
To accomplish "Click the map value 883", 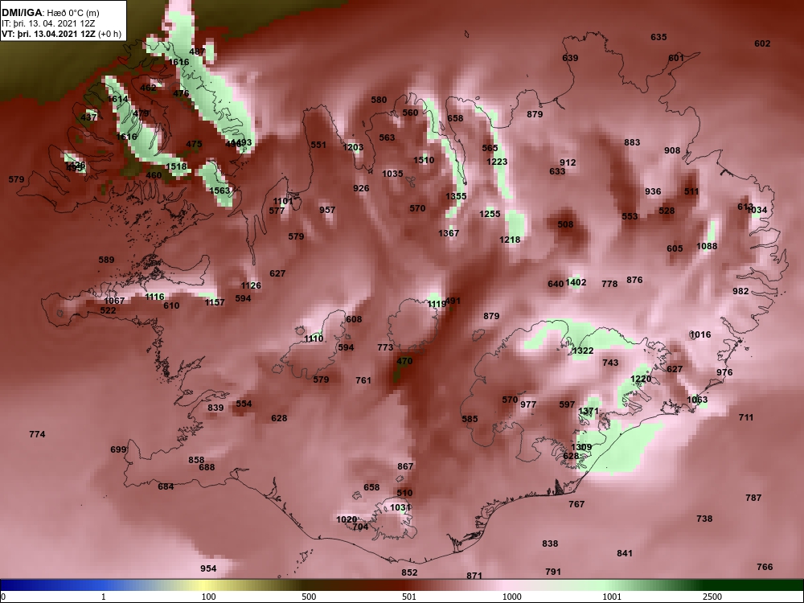I will click(632, 142).
